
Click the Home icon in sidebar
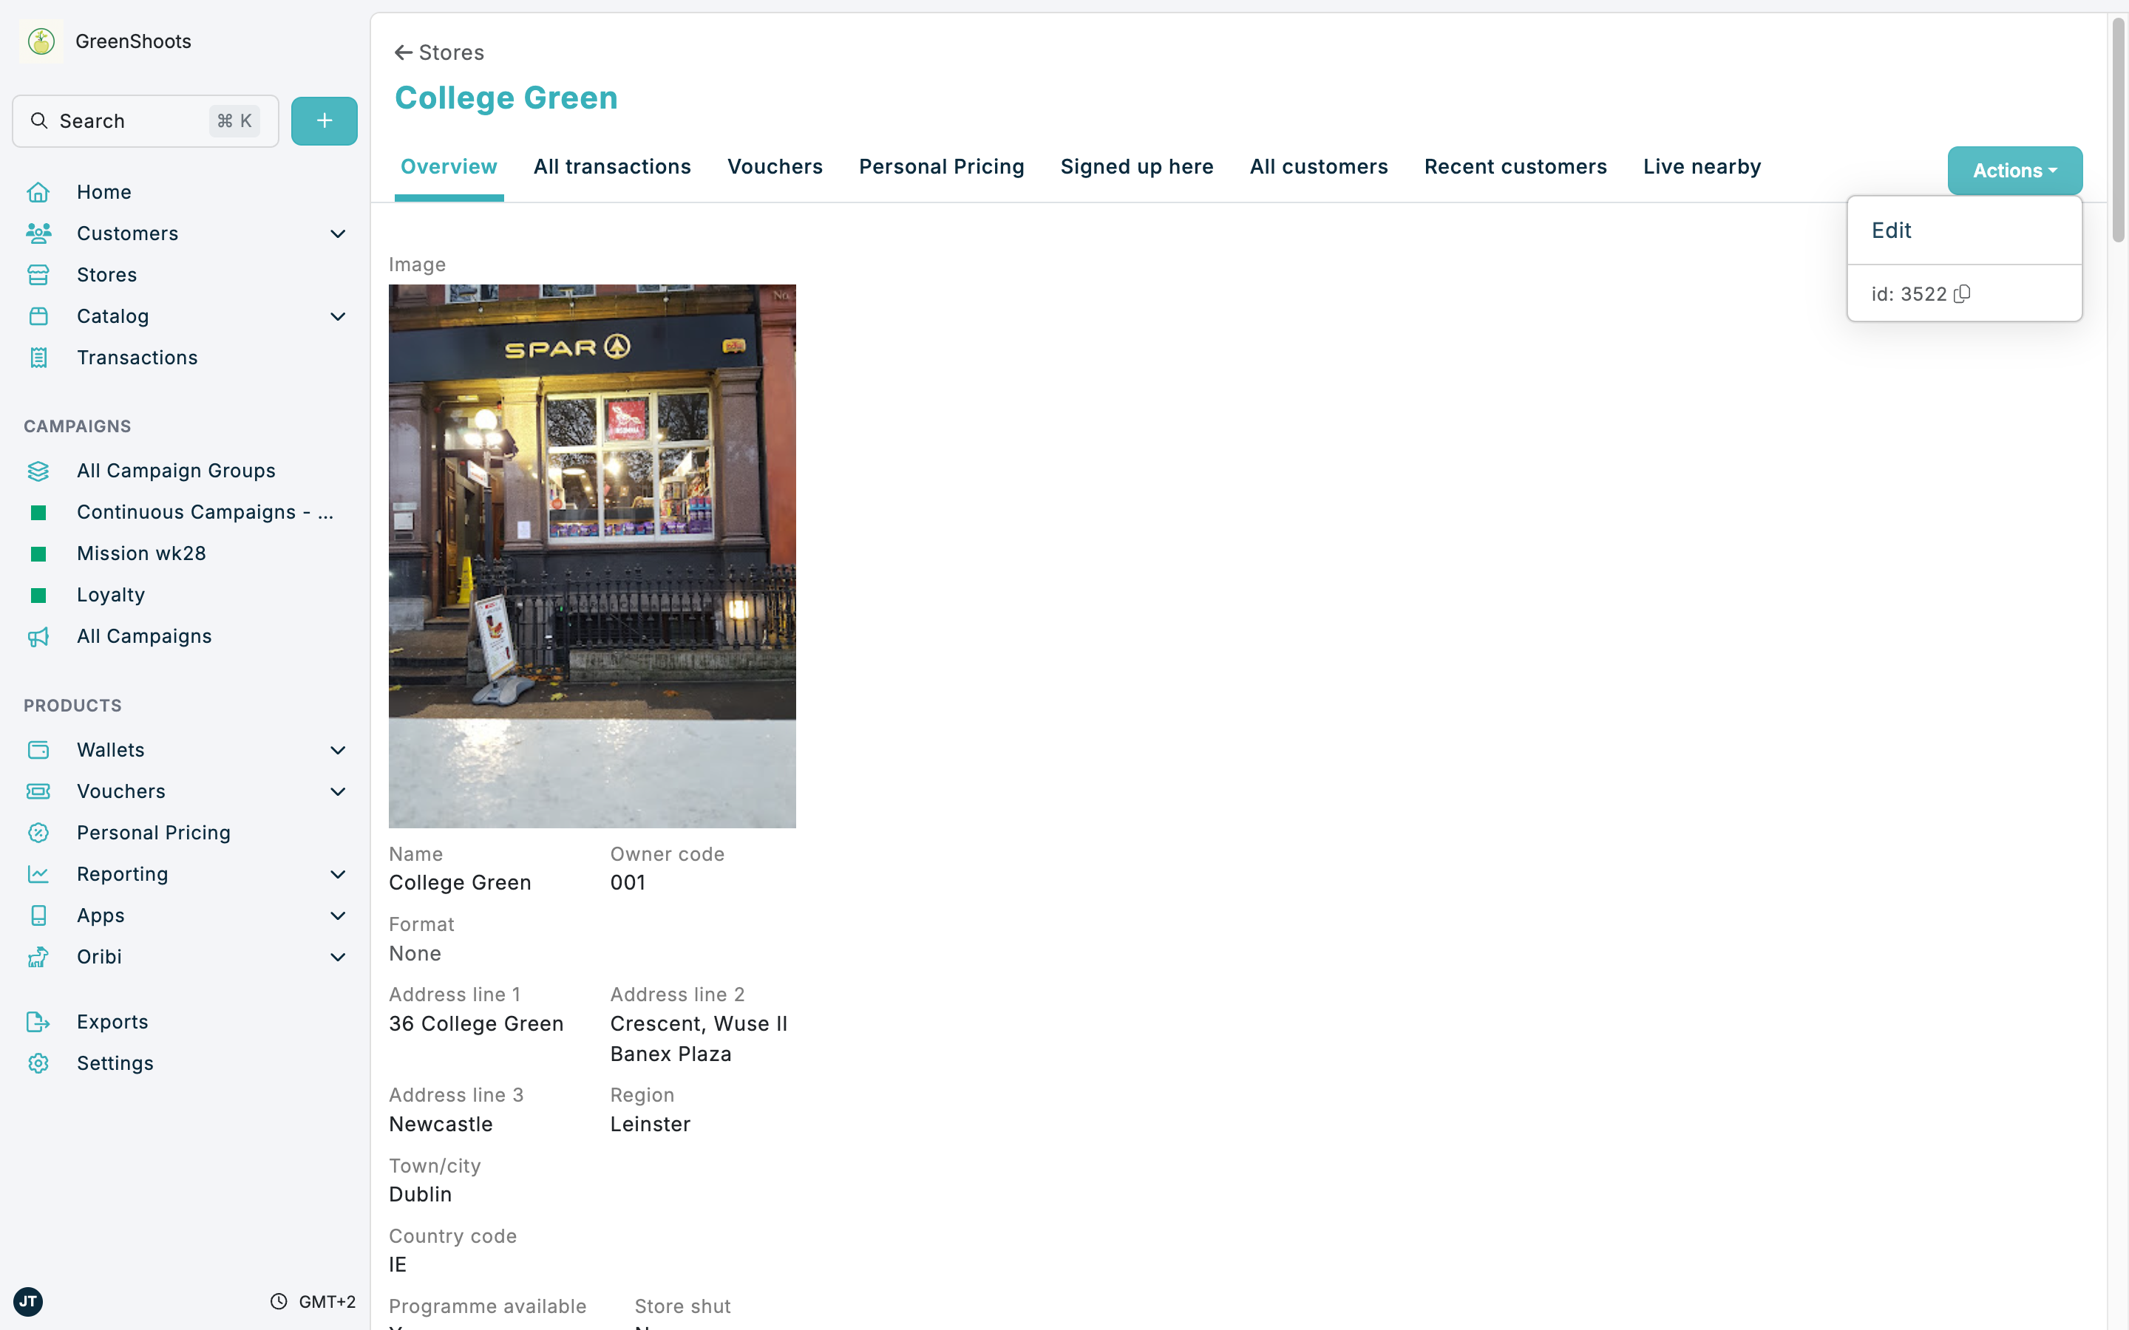[38, 192]
